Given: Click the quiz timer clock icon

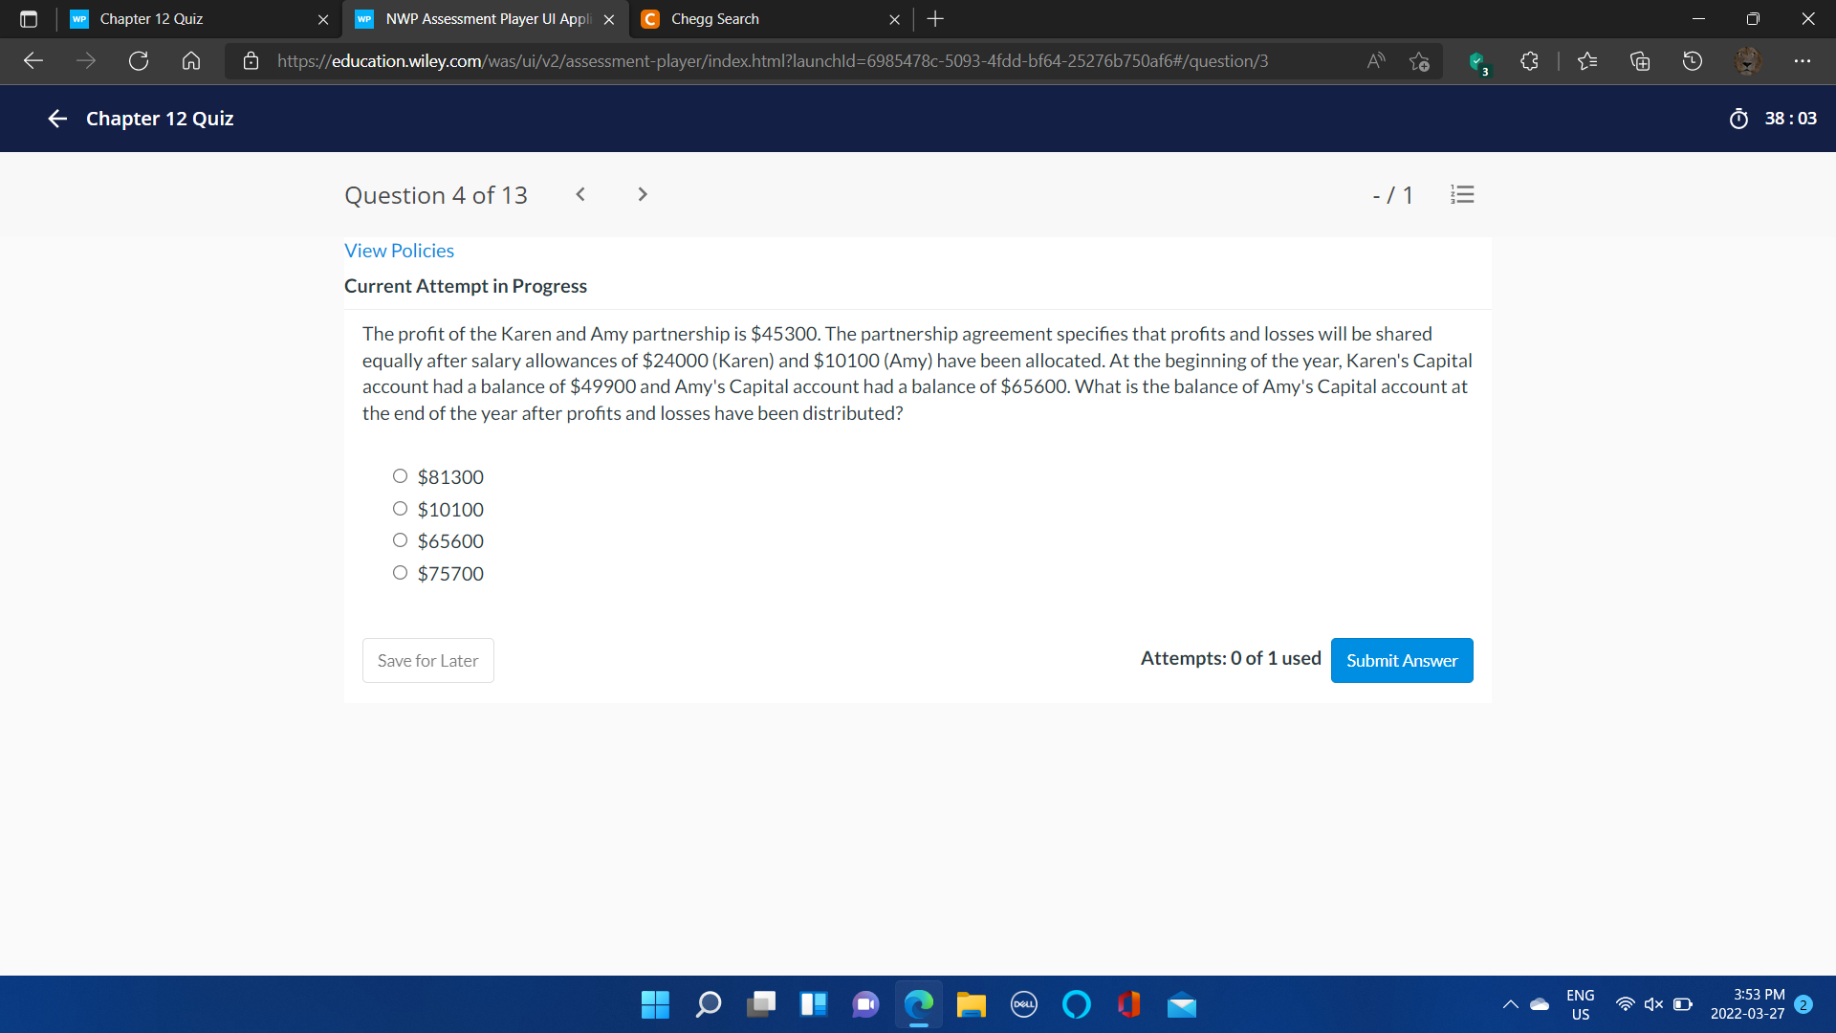Looking at the screenshot, I should pyautogui.click(x=1738, y=119).
